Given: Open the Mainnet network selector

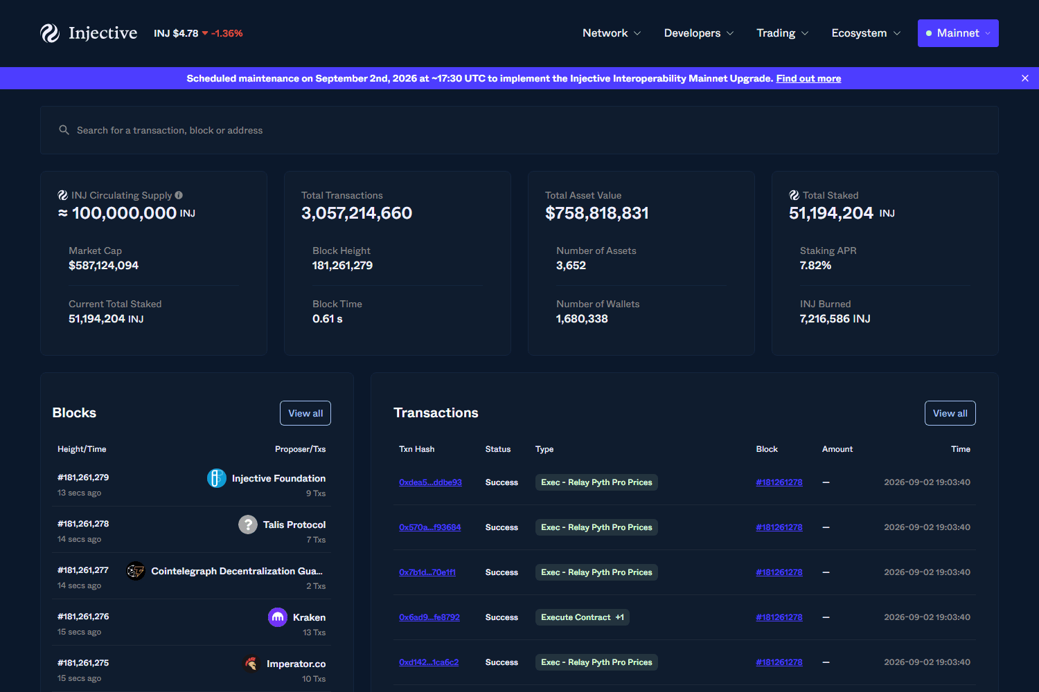Looking at the screenshot, I should tap(958, 33).
